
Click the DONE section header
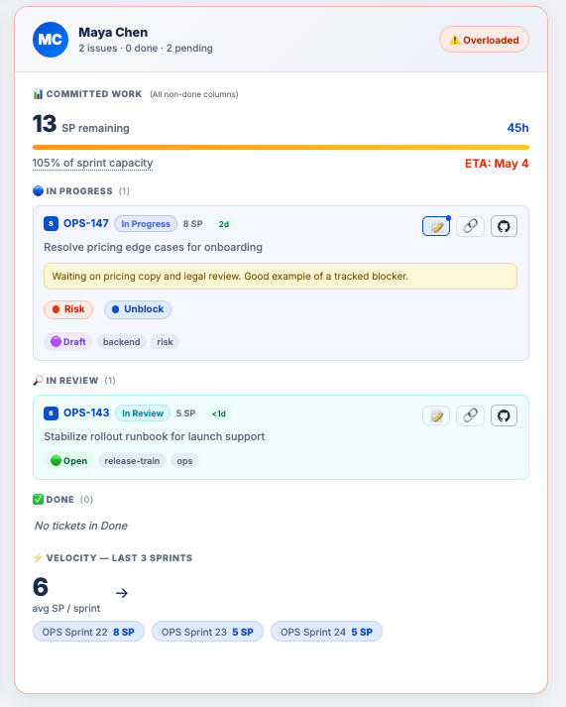point(63,500)
